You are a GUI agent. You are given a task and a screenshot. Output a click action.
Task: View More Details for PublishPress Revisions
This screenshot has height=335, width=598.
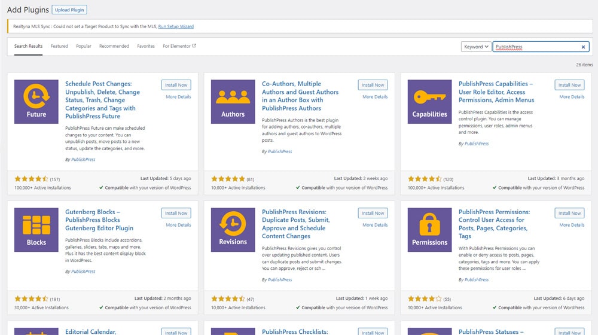376,225
